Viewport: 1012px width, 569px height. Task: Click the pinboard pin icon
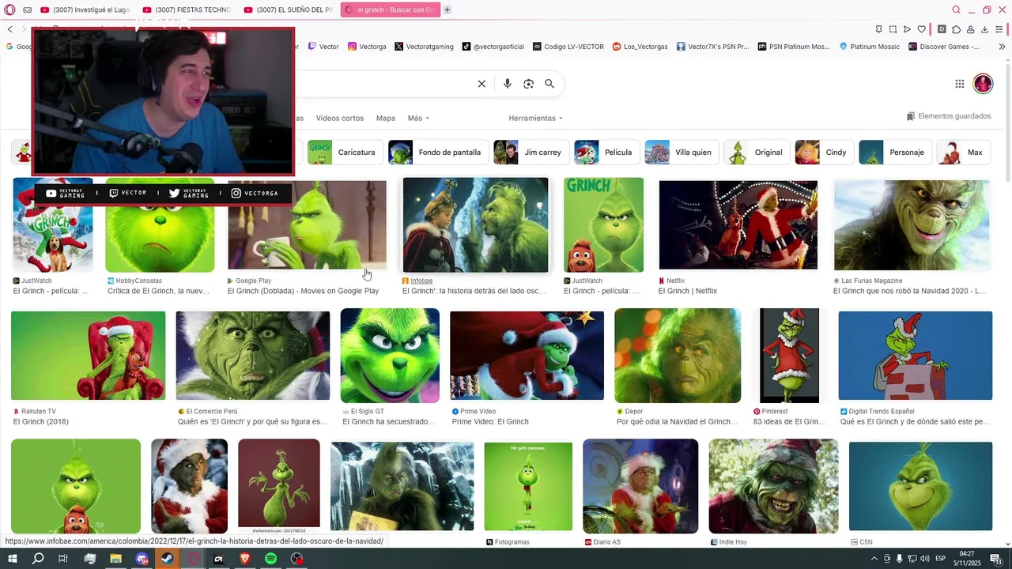[x=878, y=29]
